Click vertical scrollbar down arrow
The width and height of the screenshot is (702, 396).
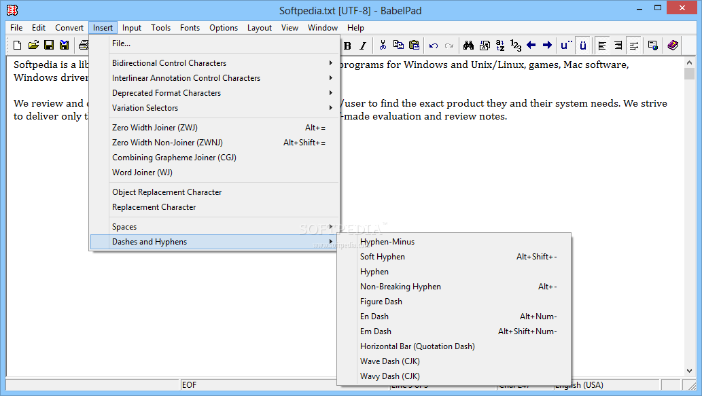690,371
